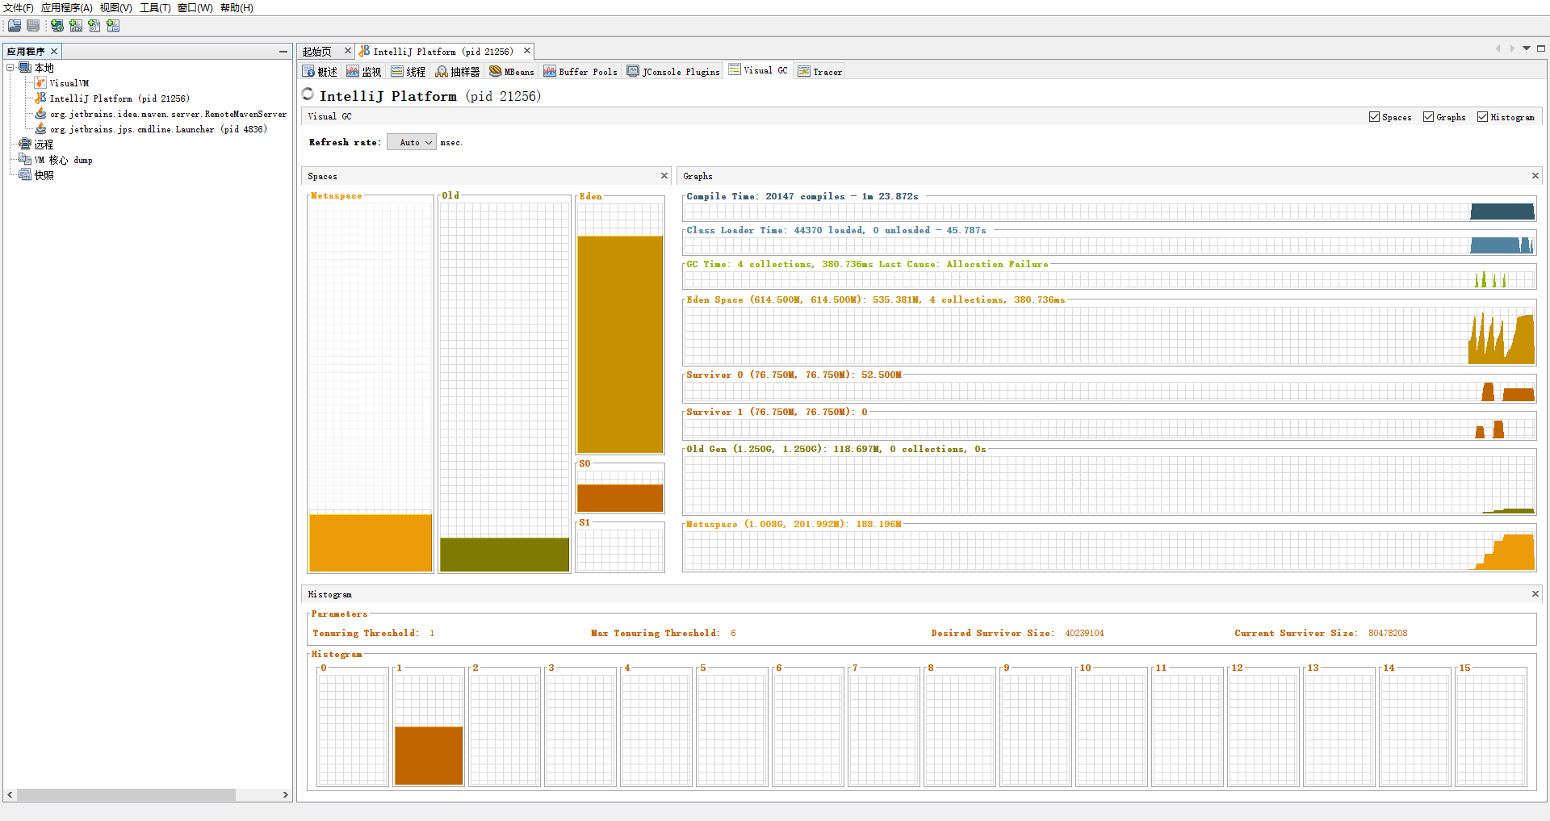Click the last add toolbar icon
This screenshot has width=1550, height=821.
[113, 26]
